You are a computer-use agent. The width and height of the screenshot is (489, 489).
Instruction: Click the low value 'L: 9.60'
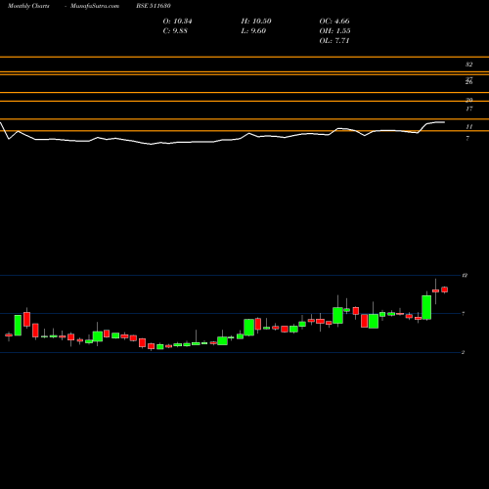253,31
